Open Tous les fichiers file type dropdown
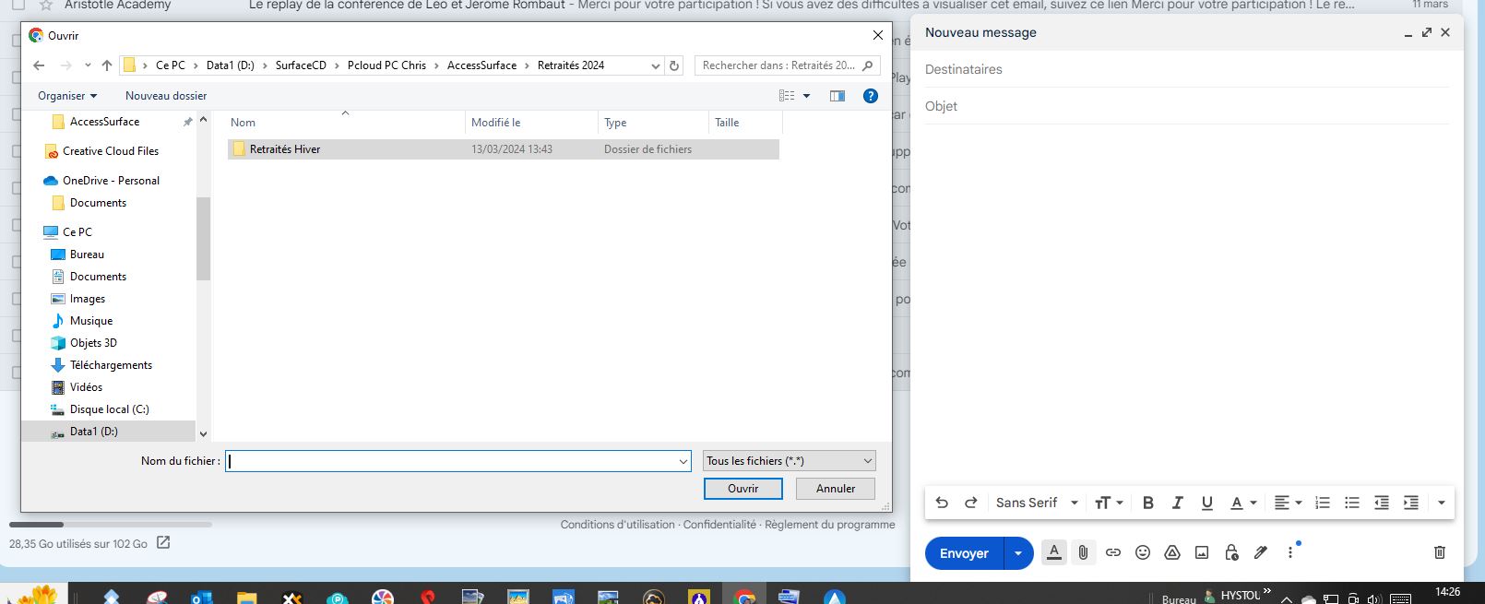Viewport: 1485px width, 604px height. tap(790, 461)
